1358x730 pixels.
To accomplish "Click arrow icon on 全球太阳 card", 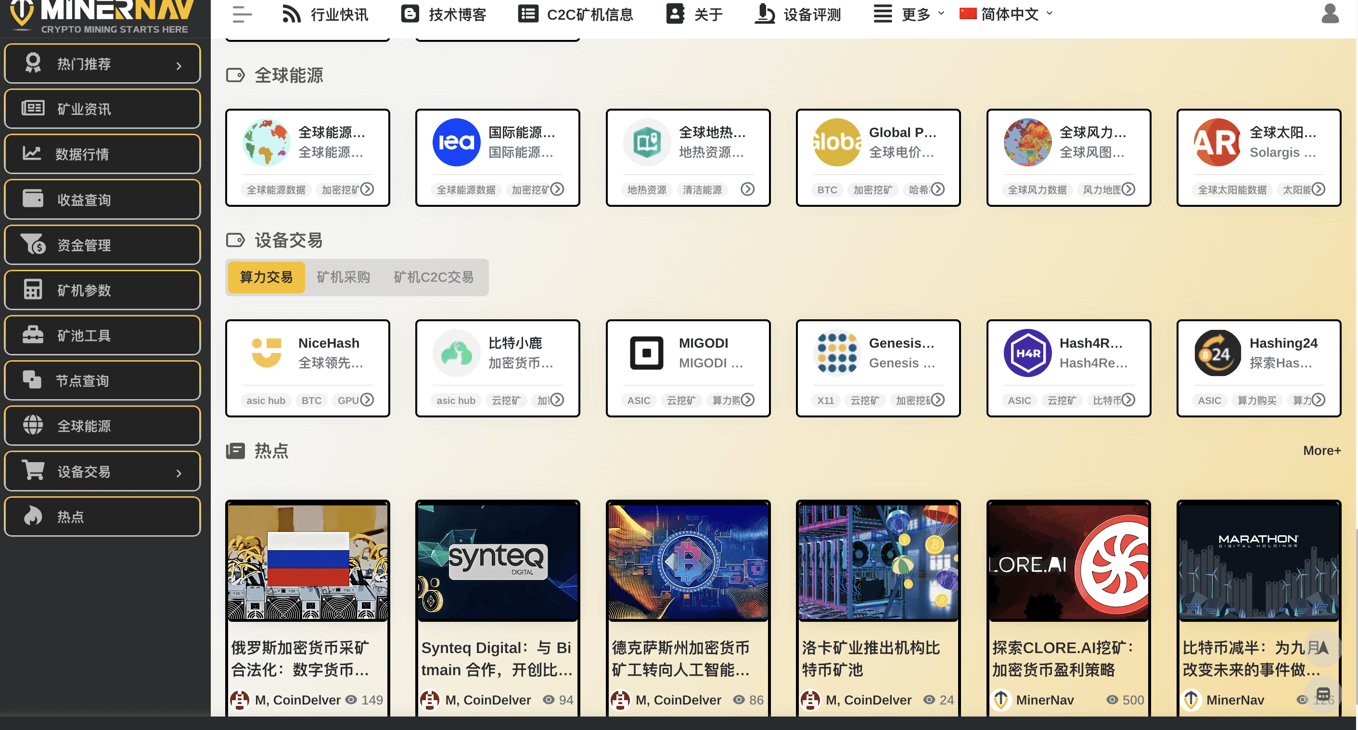I will click(x=1319, y=189).
